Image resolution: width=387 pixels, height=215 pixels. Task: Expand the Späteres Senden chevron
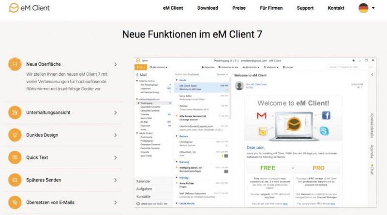116,180
